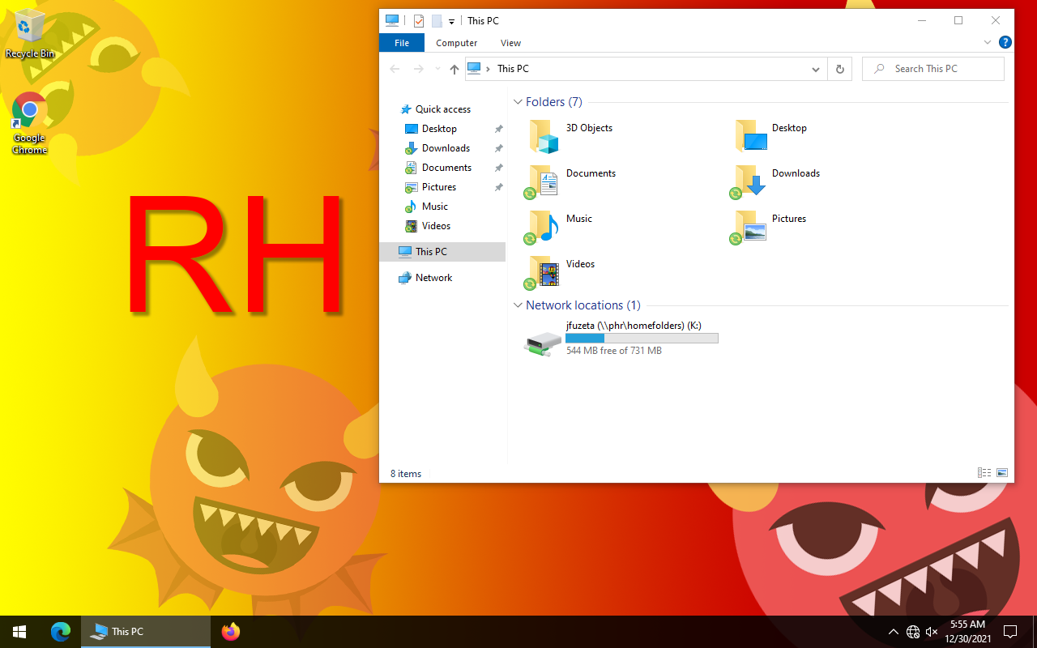This screenshot has height=648, width=1037.
Task: Open Microsoft Edge from the taskbar
Action: 61,632
